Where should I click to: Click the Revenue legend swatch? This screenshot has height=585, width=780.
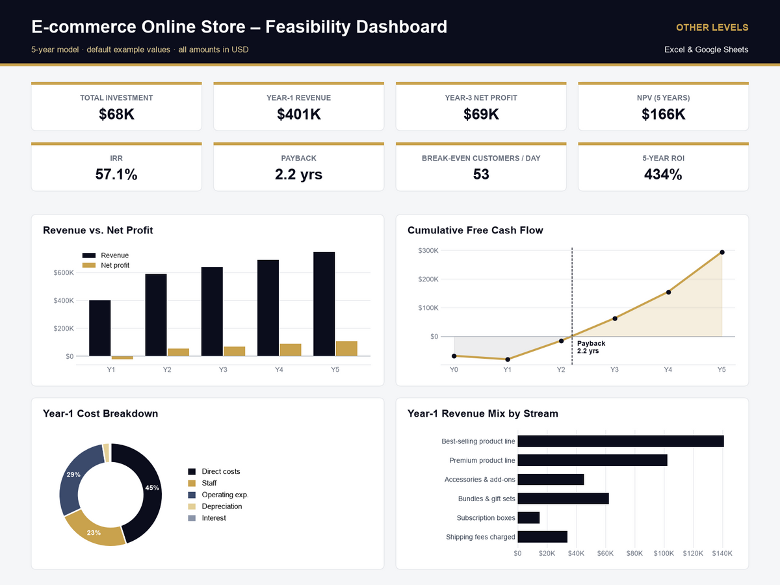(89, 255)
